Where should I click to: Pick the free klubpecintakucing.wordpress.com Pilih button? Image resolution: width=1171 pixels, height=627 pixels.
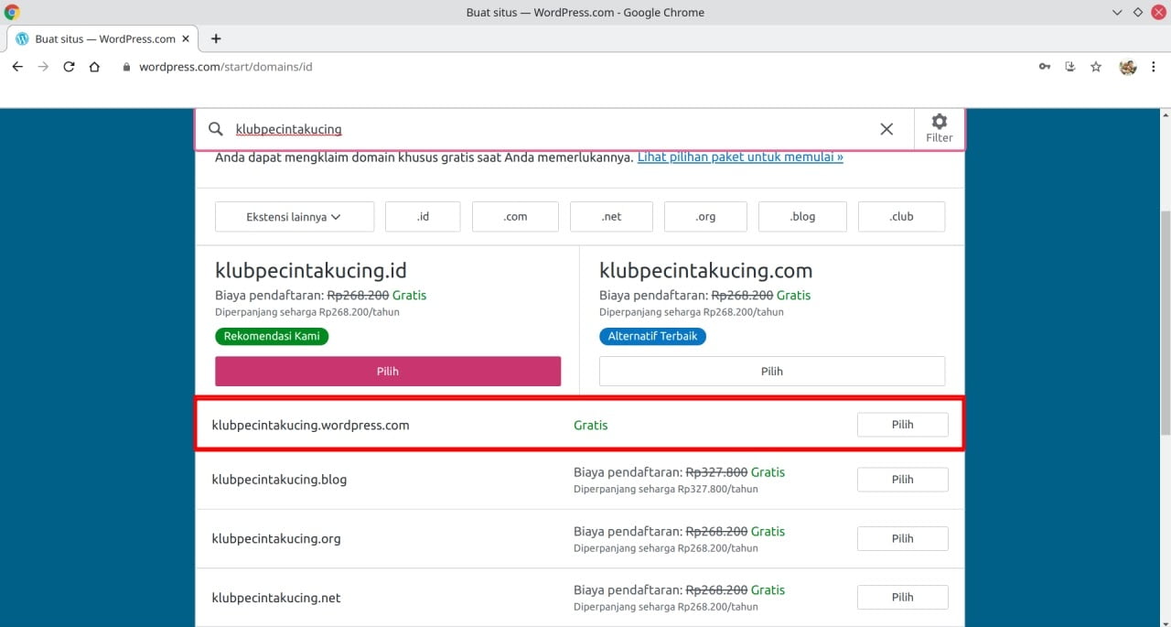(903, 425)
